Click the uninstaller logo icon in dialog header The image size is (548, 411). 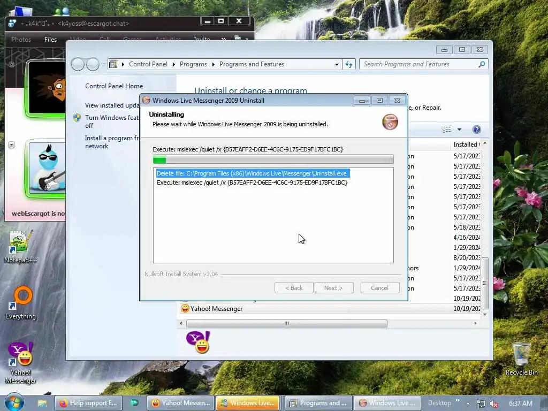(390, 122)
